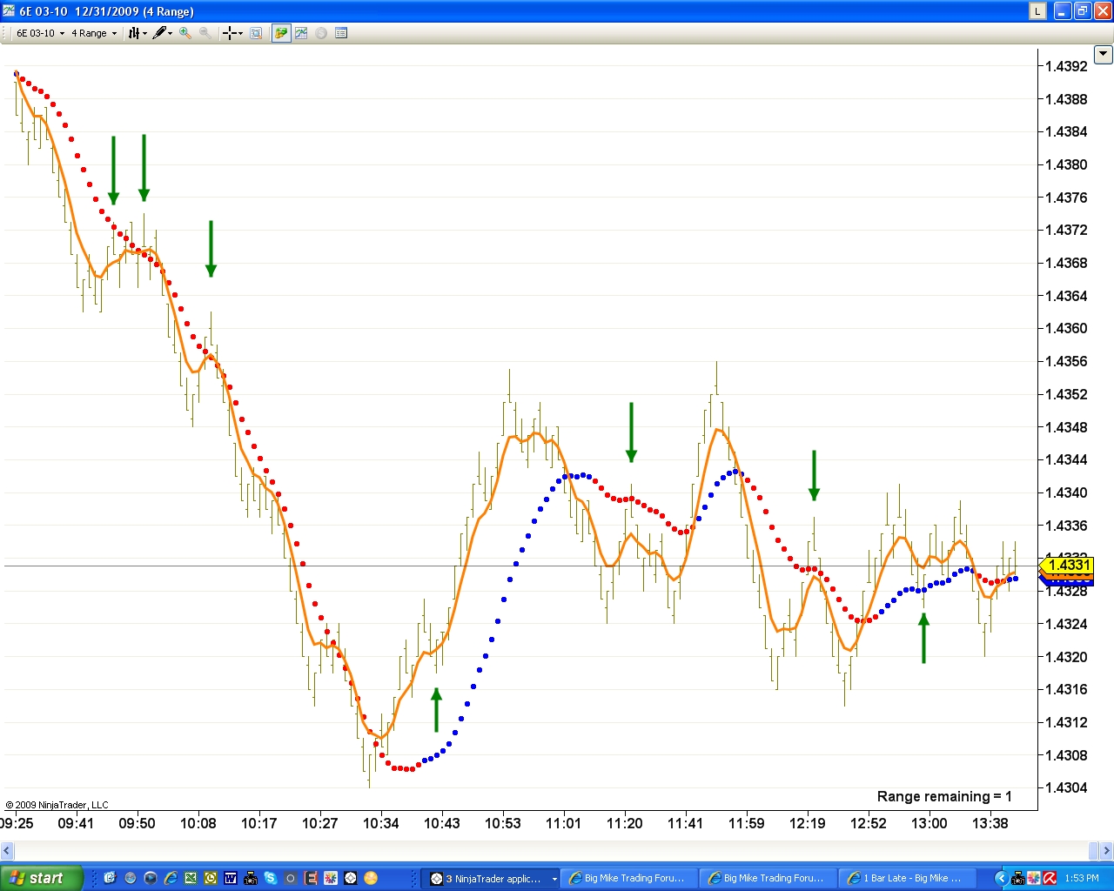Screen dimensions: 1114x891
Task: Switch to second Big Mike Trading Forum taskbar window
Action: [x=769, y=878]
